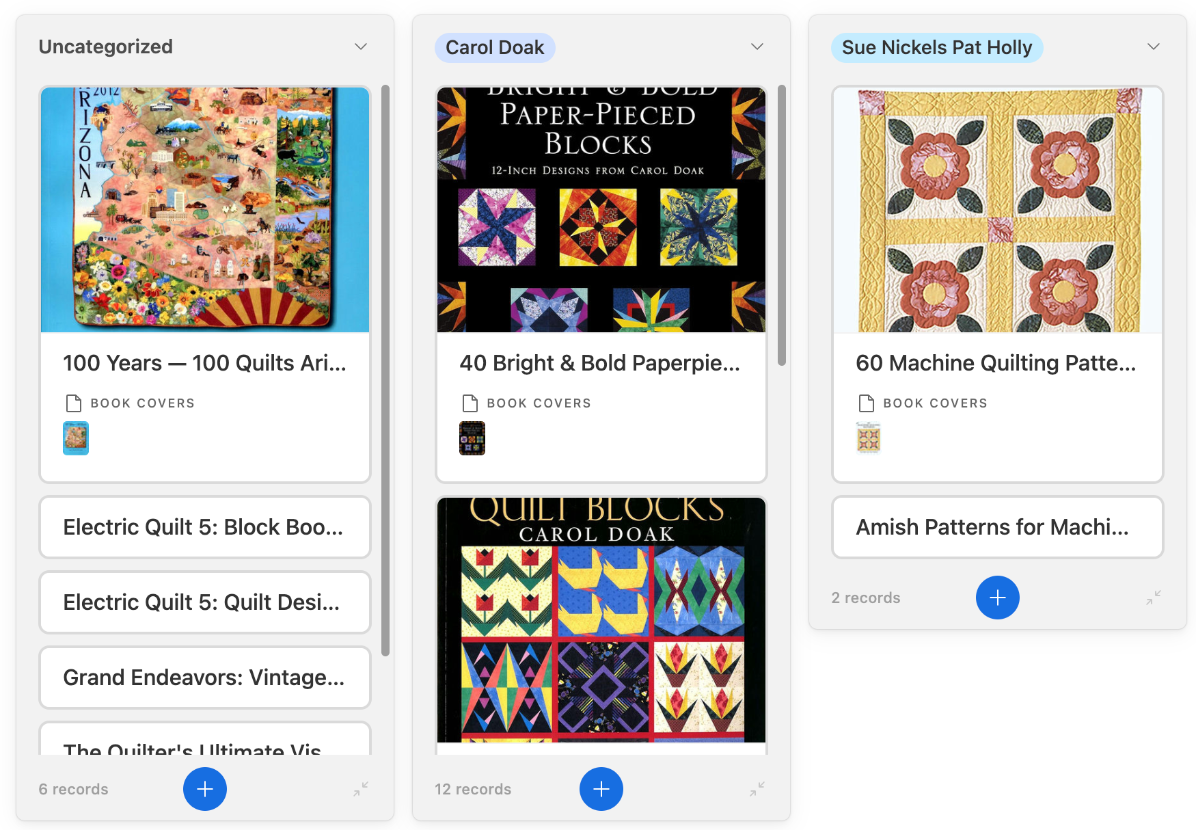Add a record to Carol Doak stack
1196x830 pixels.
pyautogui.click(x=601, y=789)
